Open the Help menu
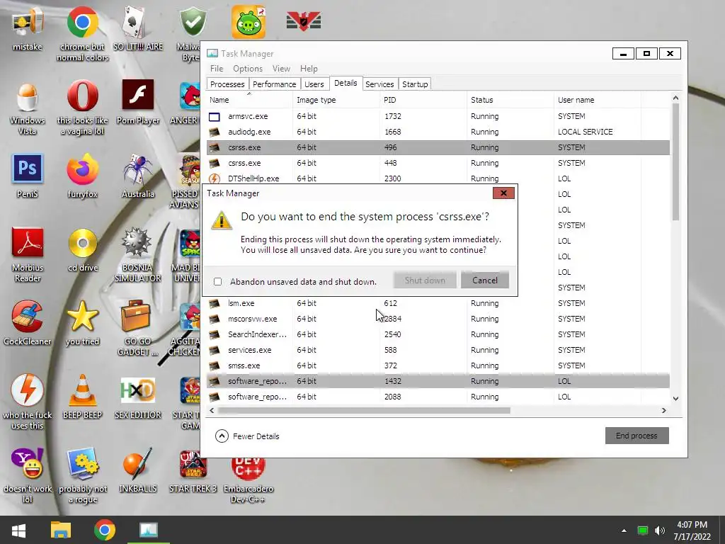The image size is (725, 544). point(309,69)
